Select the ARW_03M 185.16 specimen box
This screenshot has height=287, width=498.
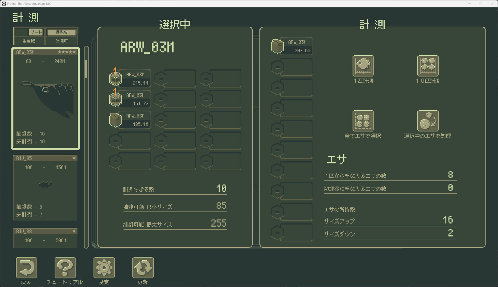[x=130, y=120]
